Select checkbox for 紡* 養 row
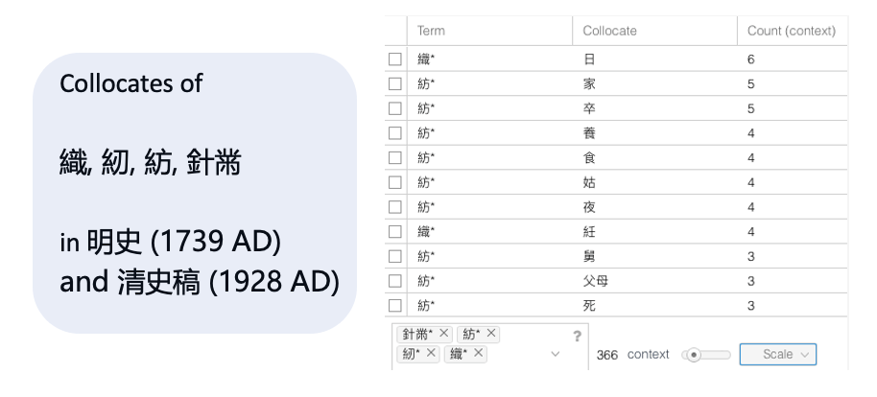The height and width of the screenshot is (397, 877). coord(395,133)
